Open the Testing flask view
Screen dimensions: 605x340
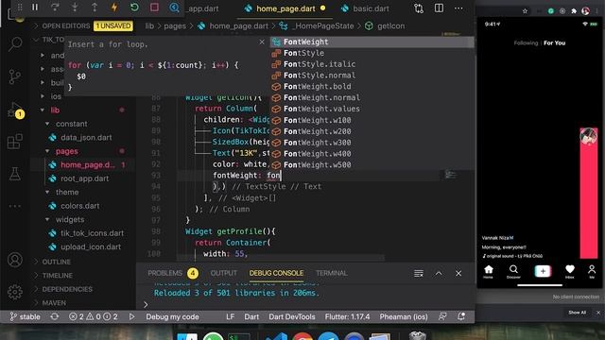pos(15,174)
